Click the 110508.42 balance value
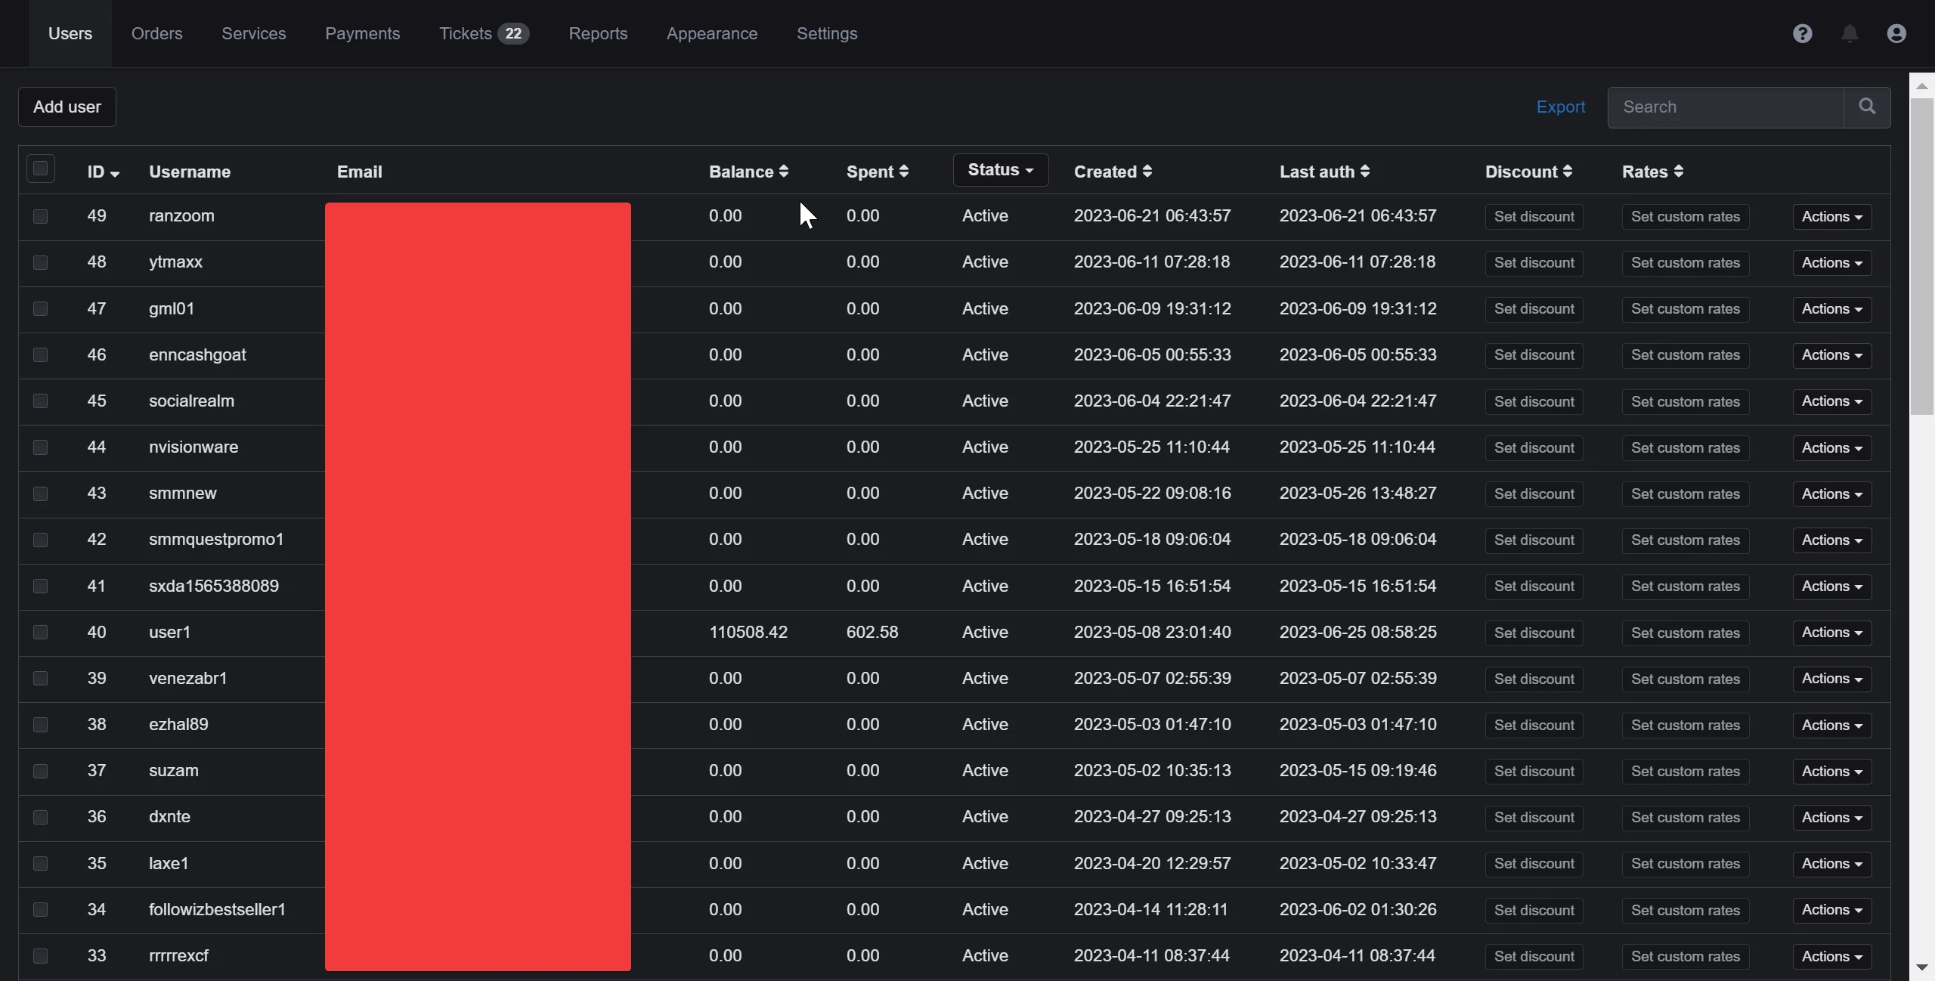The width and height of the screenshot is (1935, 981). 748,632
